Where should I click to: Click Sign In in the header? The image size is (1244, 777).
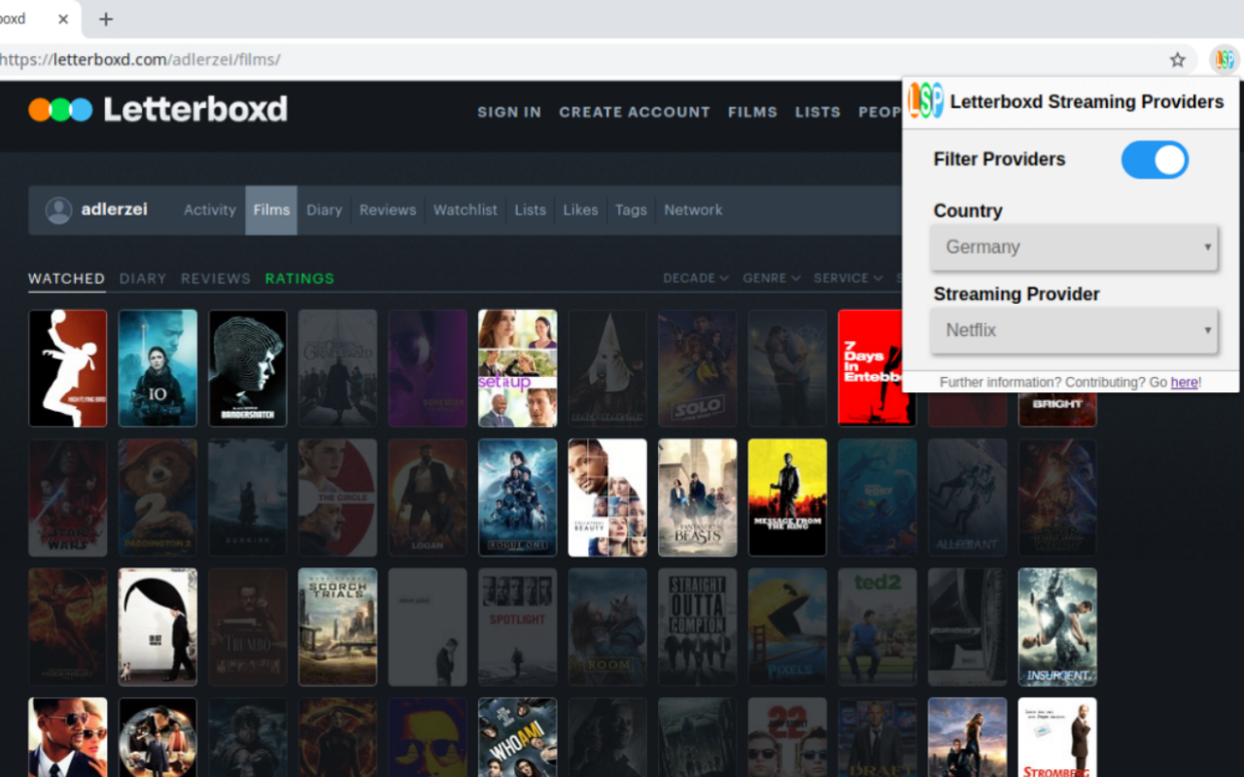tap(509, 113)
